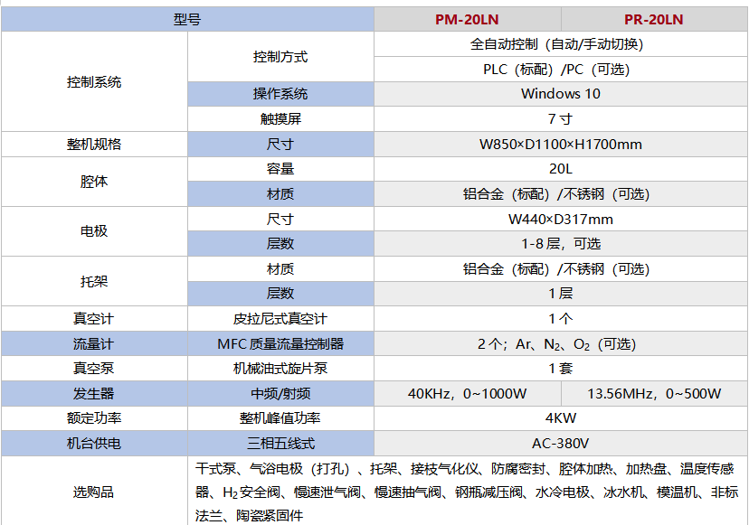Select the 触摸屏 row label
Image resolution: width=749 pixels, height=525 pixels.
[280, 118]
